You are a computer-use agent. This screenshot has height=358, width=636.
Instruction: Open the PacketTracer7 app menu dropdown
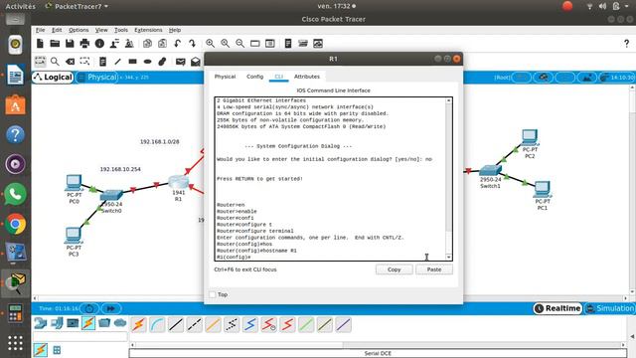click(x=78, y=6)
